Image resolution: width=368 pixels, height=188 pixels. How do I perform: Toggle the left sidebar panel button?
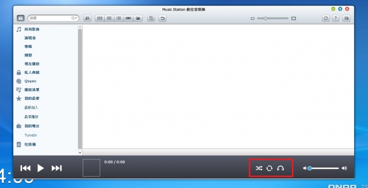tap(20, 18)
